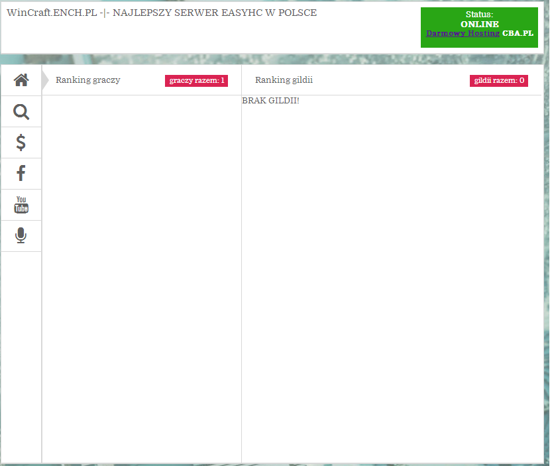Click the microphone voice chat icon
Viewport: 550px width, 466px height.
[x=21, y=235]
